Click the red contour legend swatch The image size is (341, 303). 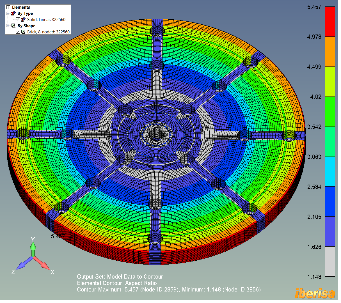coord(330,22)
